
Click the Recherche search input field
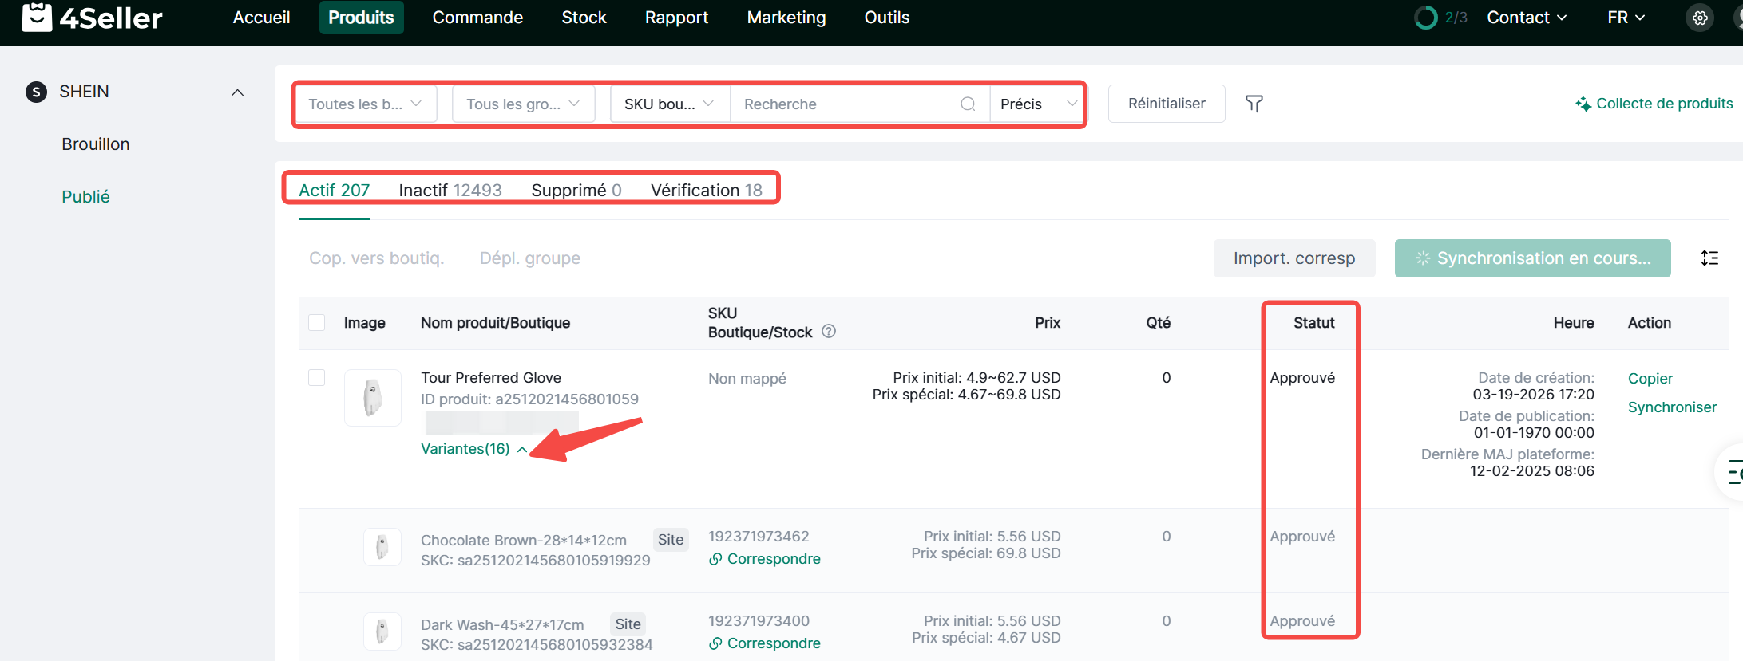(x=846, y=104)
